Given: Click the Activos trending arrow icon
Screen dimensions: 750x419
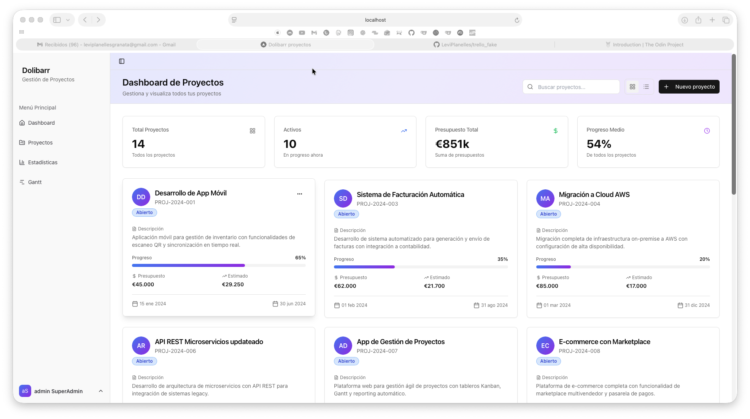Looking at the screenshot, I should pyautogui.click(x=404, y=131).
